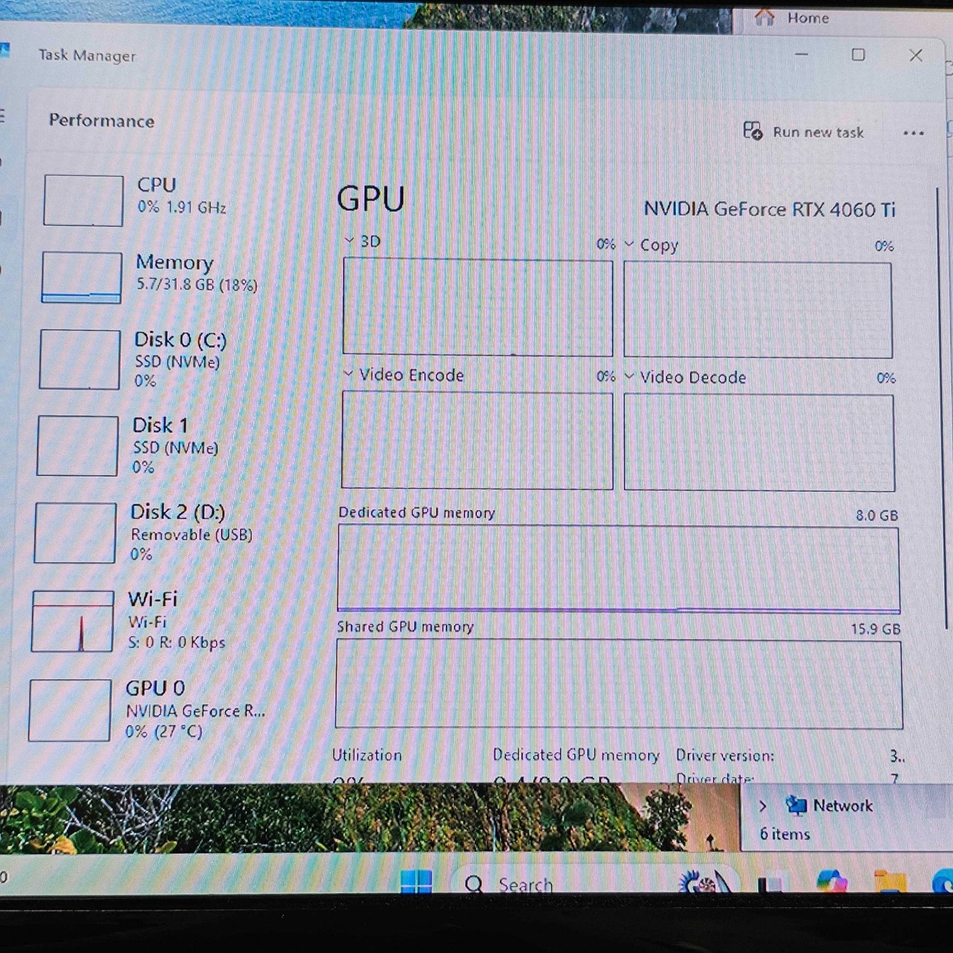
Task: Click the Home icon in File Explorer
Action: (764, 17)
